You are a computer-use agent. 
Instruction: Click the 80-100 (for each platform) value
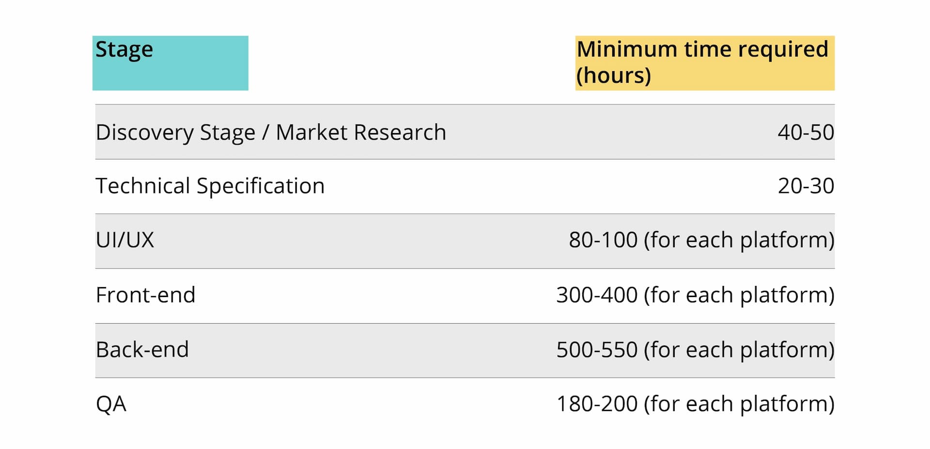point(701,240)
